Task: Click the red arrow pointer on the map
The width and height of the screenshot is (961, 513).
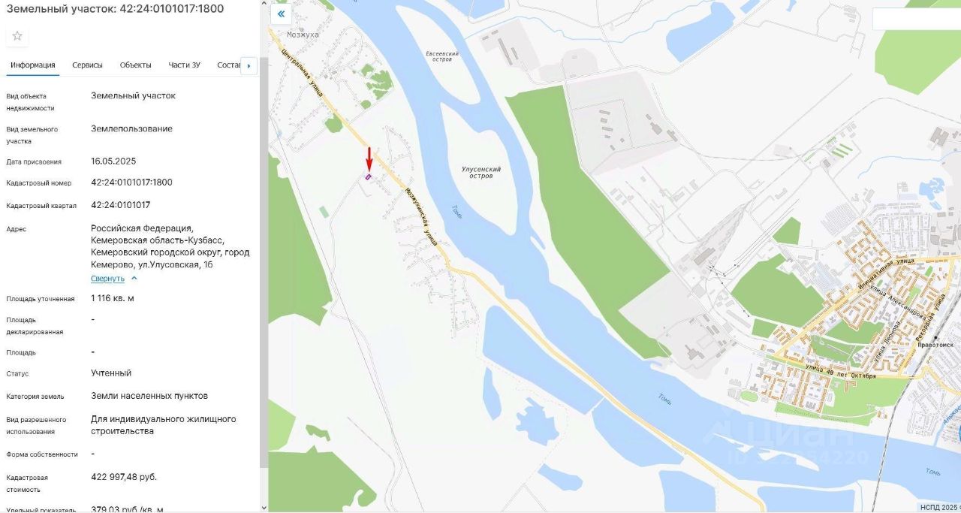Action: 369,158
